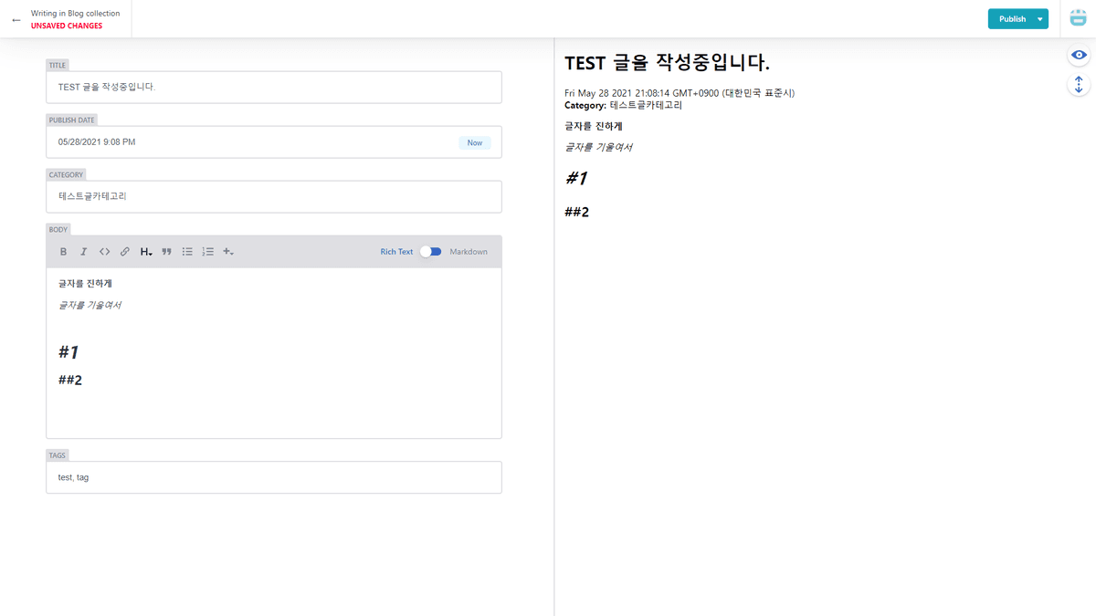Open the user avatar menu
This screenshot has height=616, width=1096.
pyautogui.click(x=1078, y=18)
